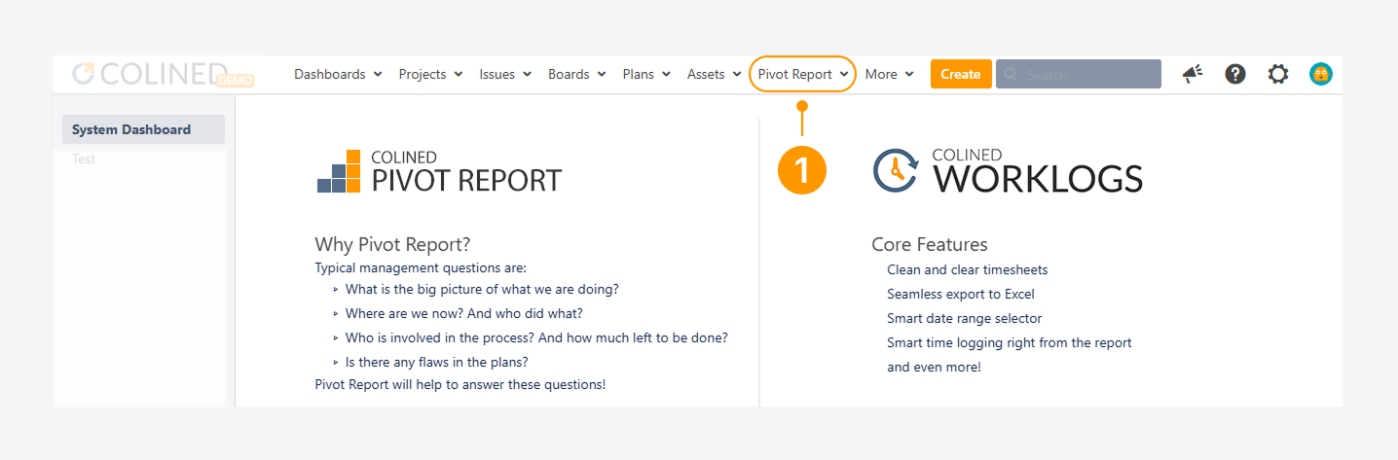Open the user profile avatar
The width and height of the screenshot is (1398, 460).
click(1321, 74)
